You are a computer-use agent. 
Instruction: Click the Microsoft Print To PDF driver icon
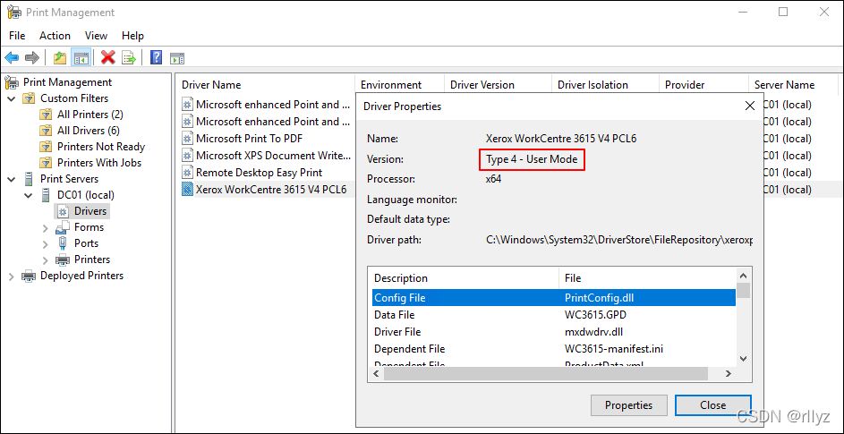(x=187, y=139)
